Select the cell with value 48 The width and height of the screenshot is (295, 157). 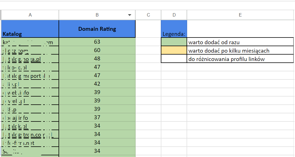[97, 59]
